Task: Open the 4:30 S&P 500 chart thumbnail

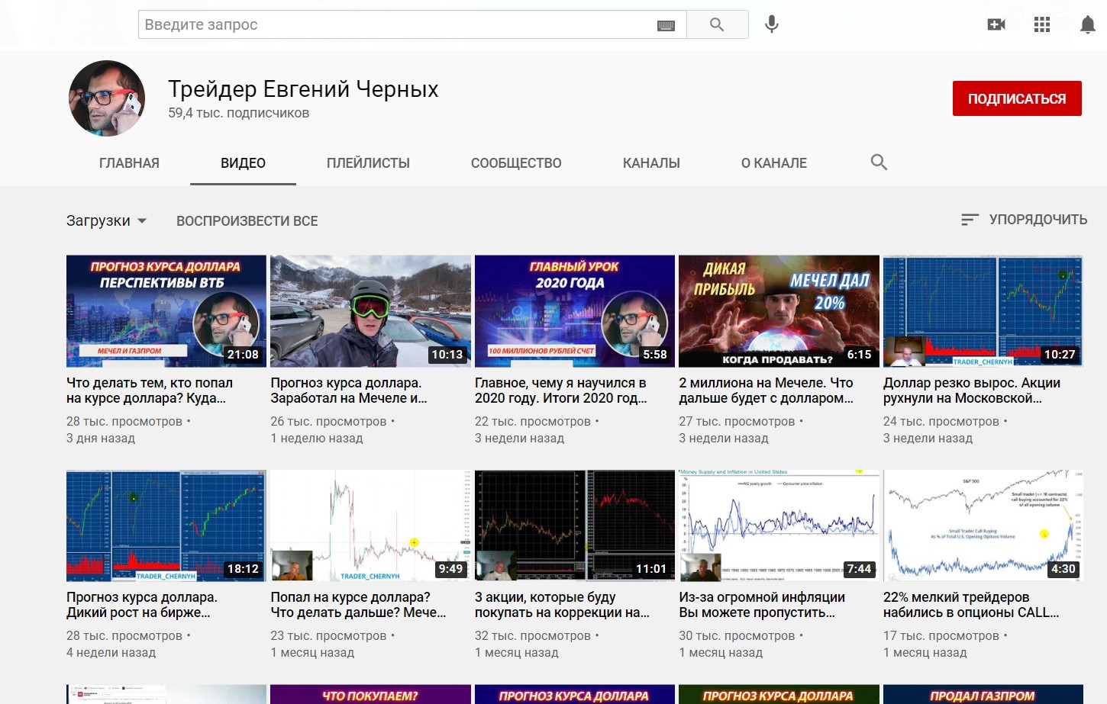Action: click(983, 526)
